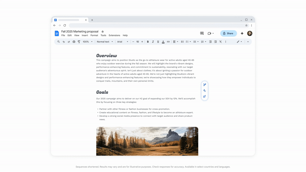Screen dimensions: 306x172
Task: Open more toolbar options (three dots)
Action: (226, 42)
